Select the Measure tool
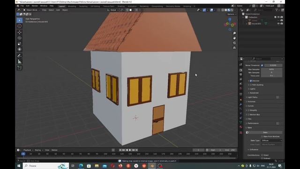This screenshot has height=169, width=300. (20, 61)
